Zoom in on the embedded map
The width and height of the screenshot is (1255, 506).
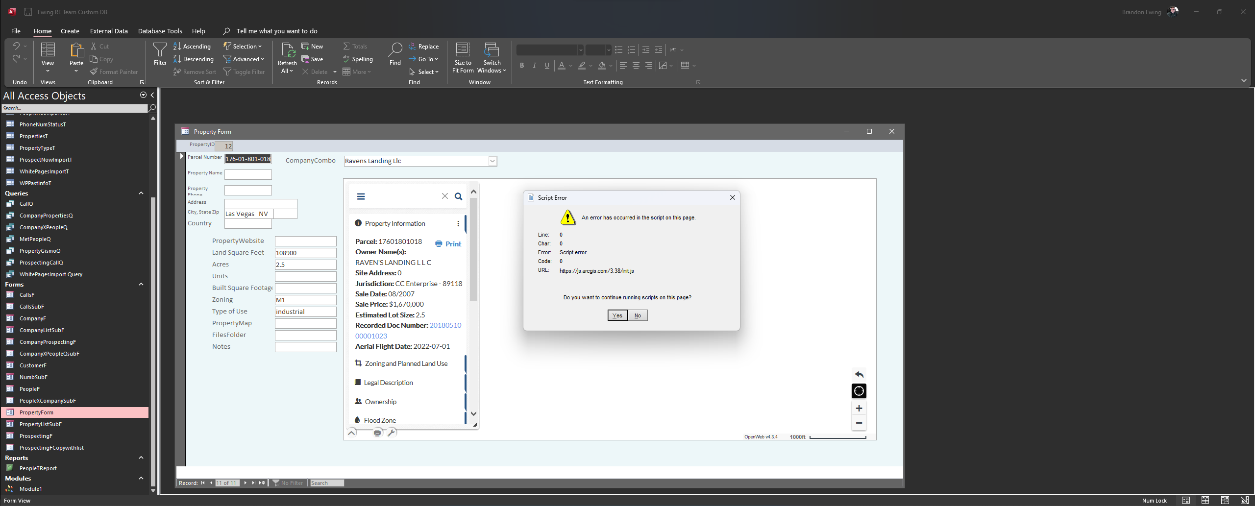859,408
